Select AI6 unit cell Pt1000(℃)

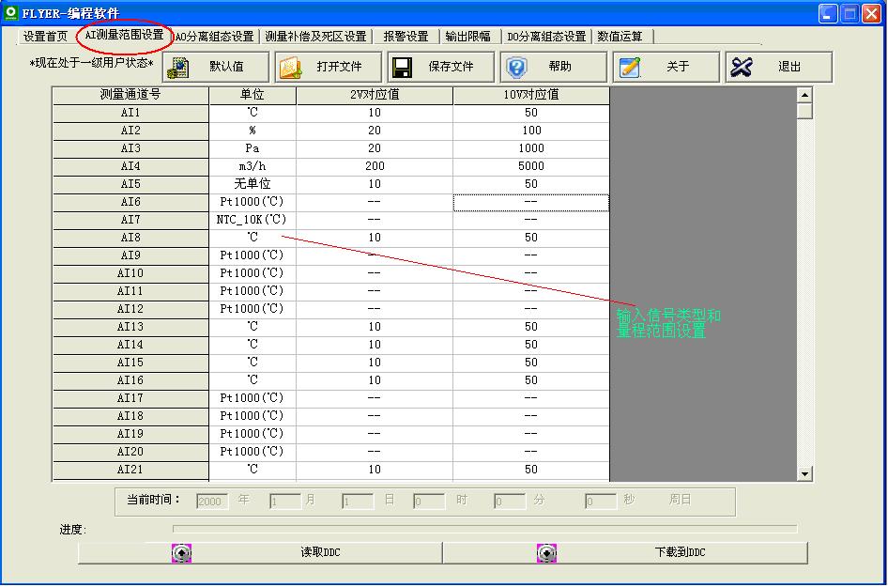tap(252, 202)
